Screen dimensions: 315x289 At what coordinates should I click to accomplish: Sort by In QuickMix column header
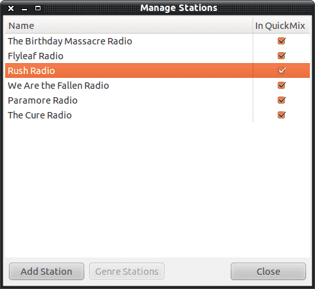[282, 26]
